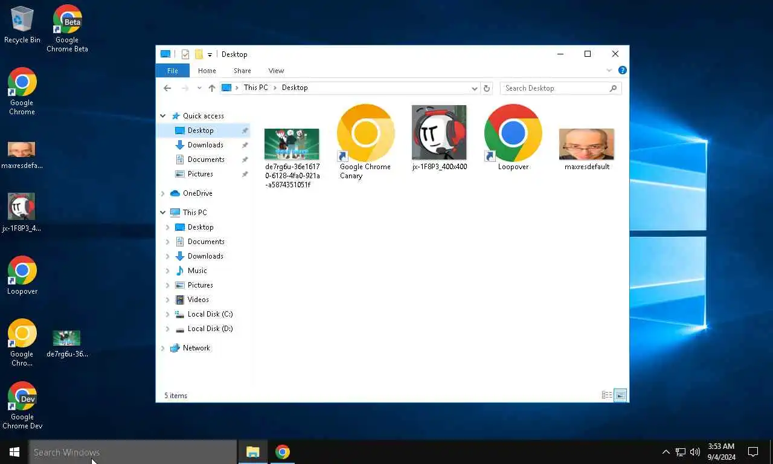Collapse the This PC tree node

click(x=162, y=213)
